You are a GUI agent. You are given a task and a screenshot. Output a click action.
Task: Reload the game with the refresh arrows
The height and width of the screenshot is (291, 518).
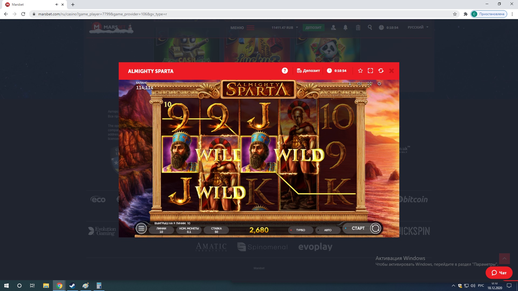(381, 71)
